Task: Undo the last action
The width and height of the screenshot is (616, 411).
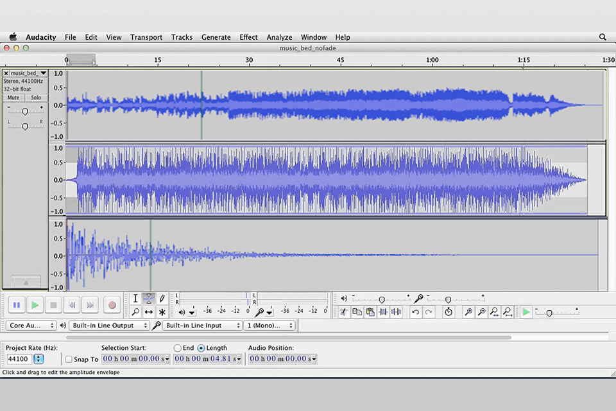Action: click(415, 312)
